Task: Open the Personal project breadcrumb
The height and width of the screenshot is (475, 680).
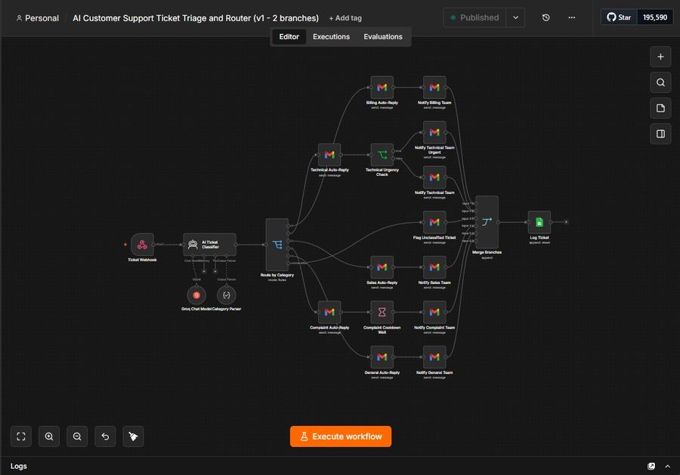Action: click(x=37, y=18)
